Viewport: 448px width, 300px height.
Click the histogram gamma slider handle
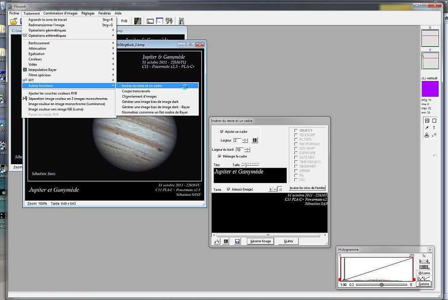pos(381,285)
